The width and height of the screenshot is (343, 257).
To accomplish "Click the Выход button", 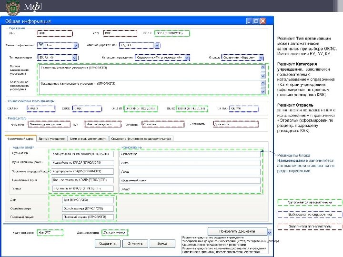I will (162, 244).
